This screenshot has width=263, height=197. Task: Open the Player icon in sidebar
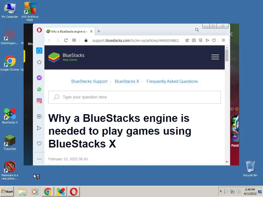(x=39, y=116)
